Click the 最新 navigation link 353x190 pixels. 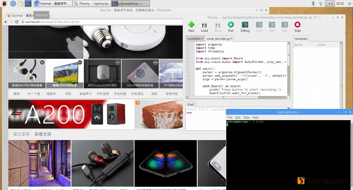(x=17, y=94)
